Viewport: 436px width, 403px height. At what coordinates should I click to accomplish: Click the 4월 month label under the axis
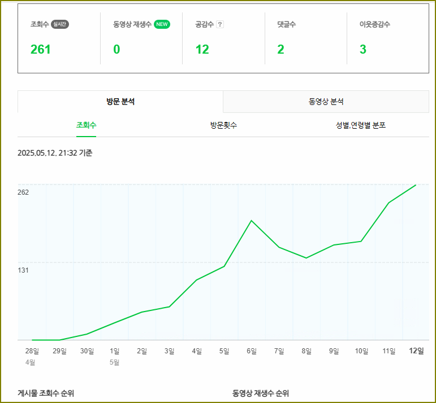tap(31, 362)
